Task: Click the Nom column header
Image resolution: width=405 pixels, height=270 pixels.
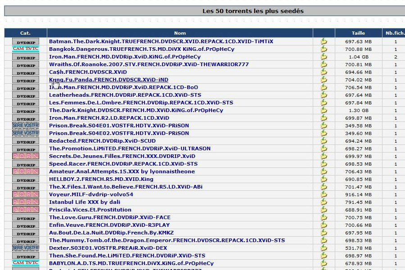Action: [x=180, y=33]
